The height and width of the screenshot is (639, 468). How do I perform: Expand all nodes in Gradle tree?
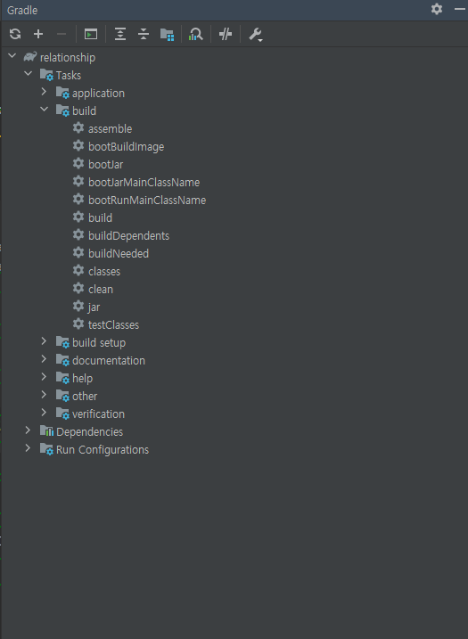[x=119, y=34]
